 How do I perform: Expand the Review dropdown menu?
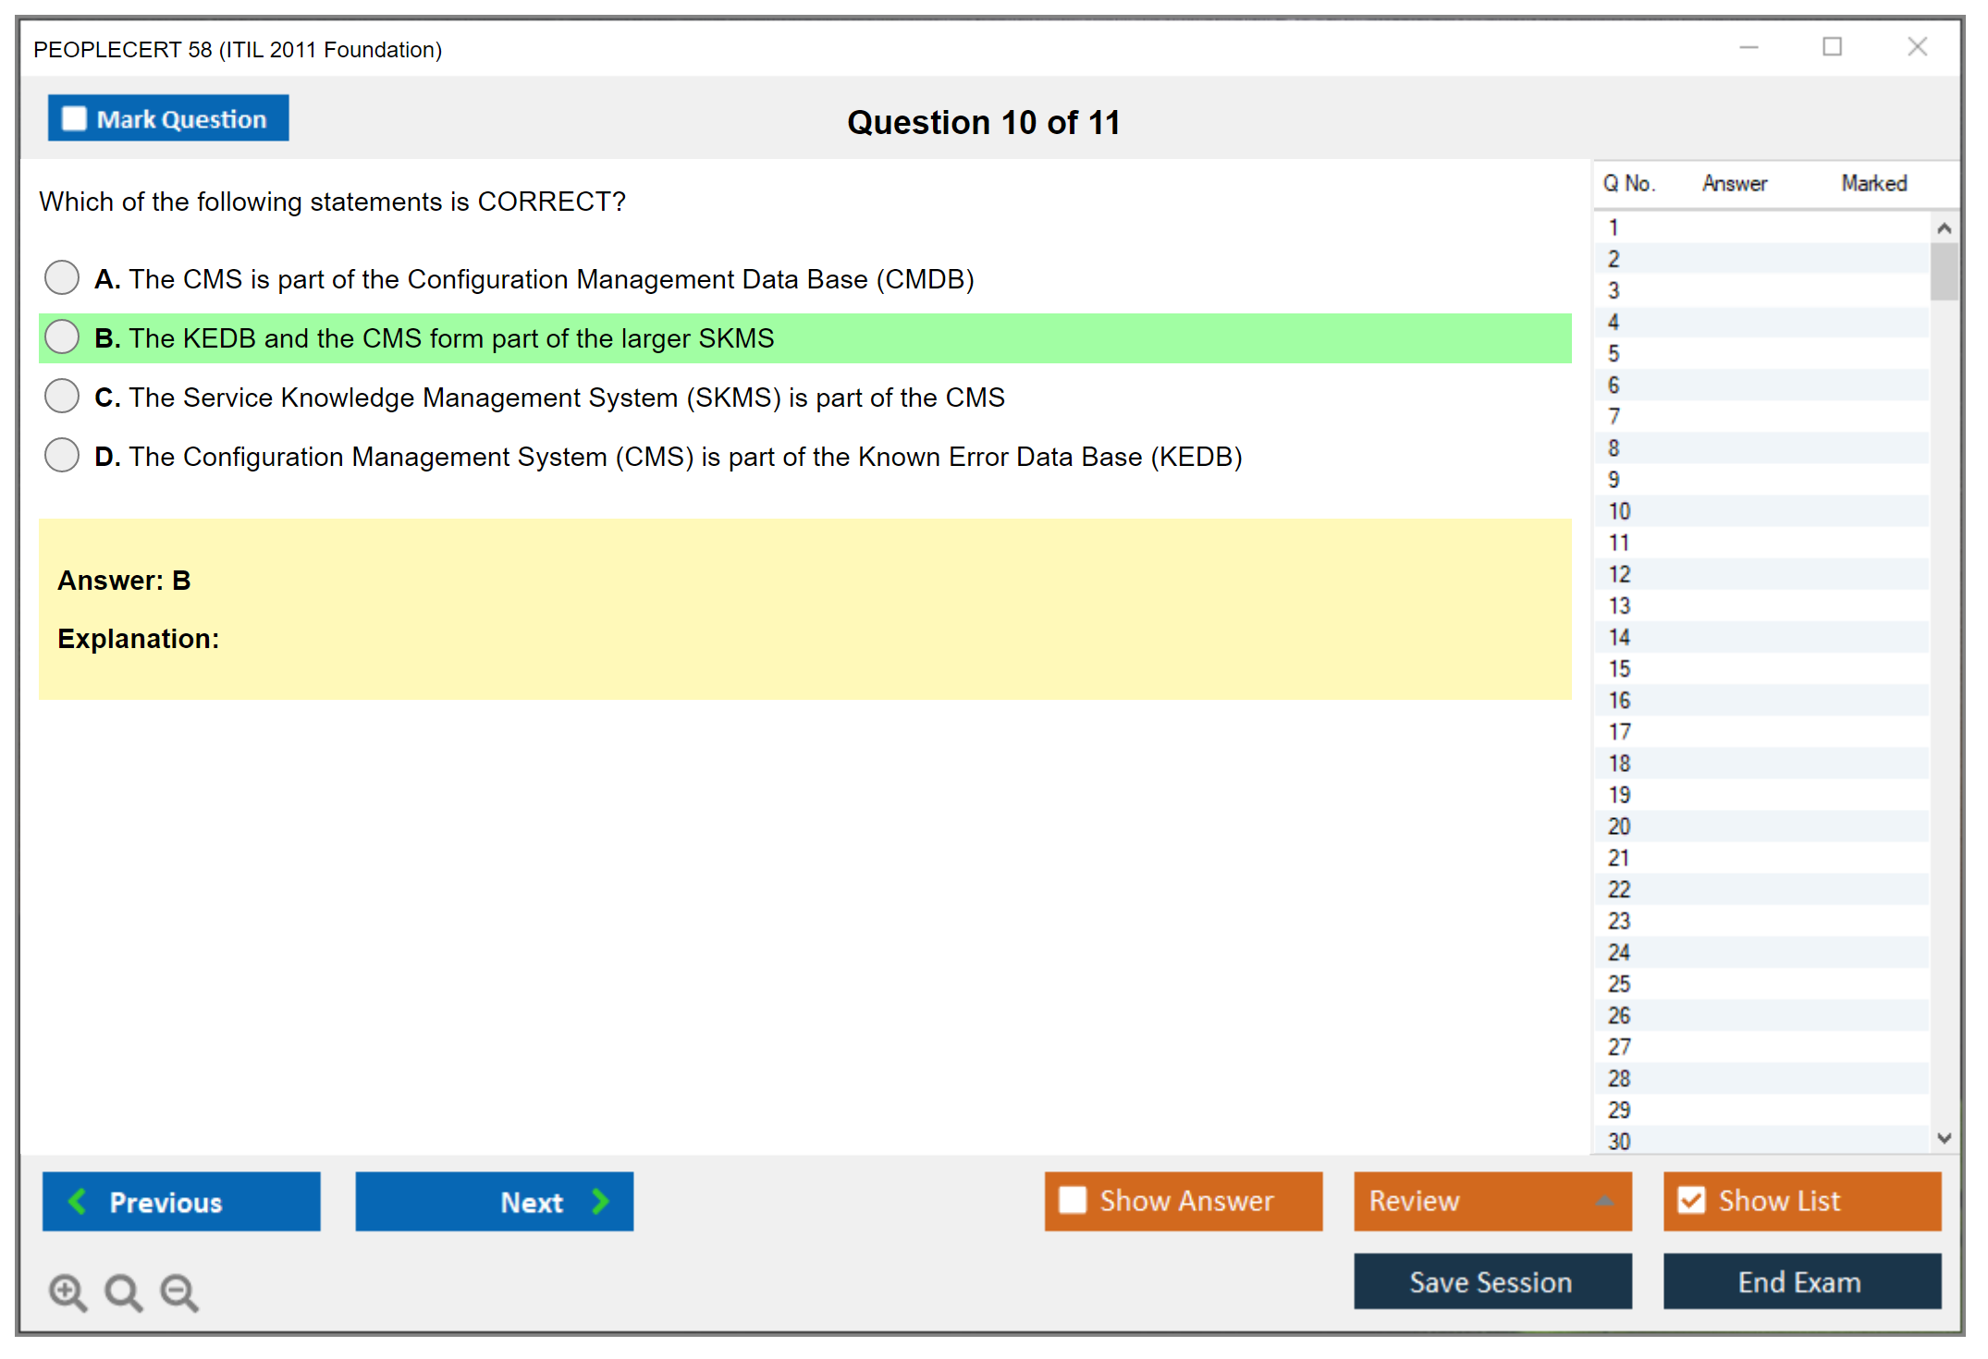[x=1604, y=1201]
